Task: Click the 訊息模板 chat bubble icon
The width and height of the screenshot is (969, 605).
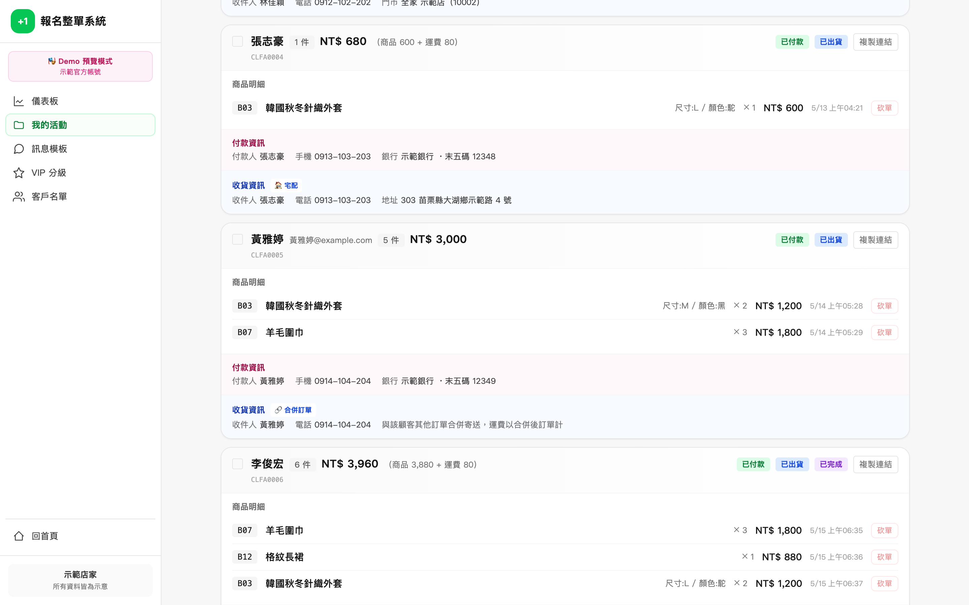Action: pos(19,149)
